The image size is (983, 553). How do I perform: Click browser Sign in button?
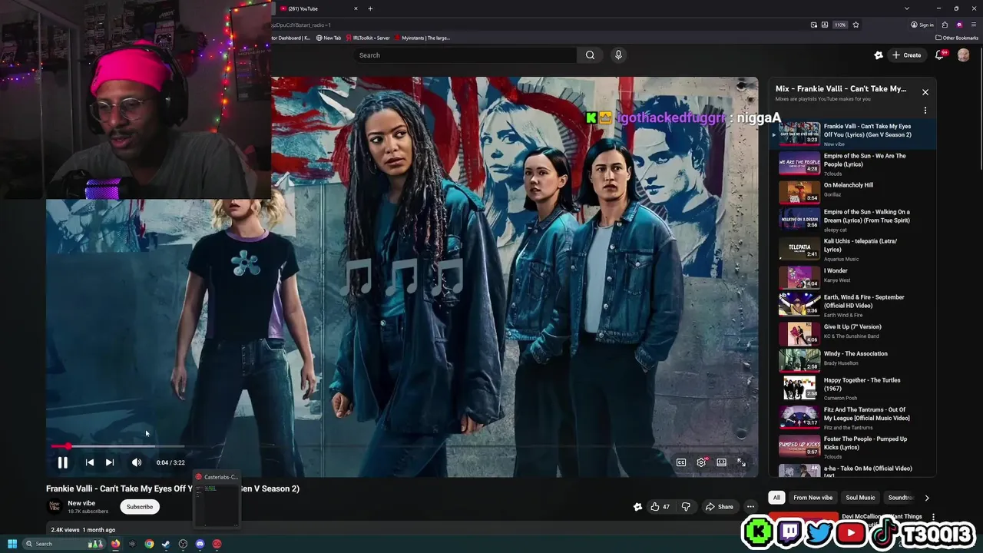922,25
